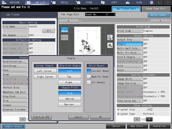
Task: Select Top 2-position staple
Action: coord(70,77)
